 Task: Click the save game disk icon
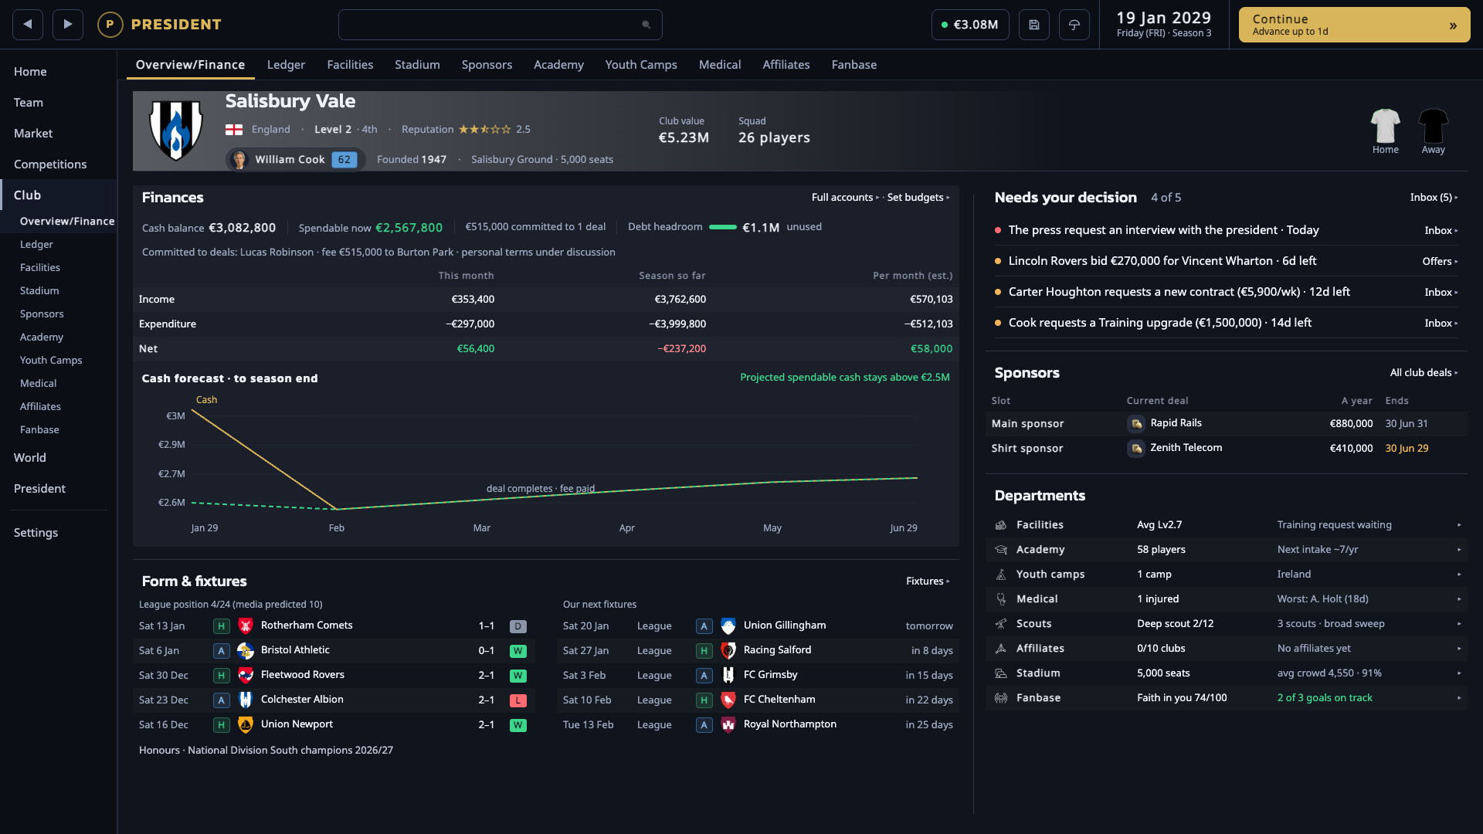click(x=1034, y=25)
